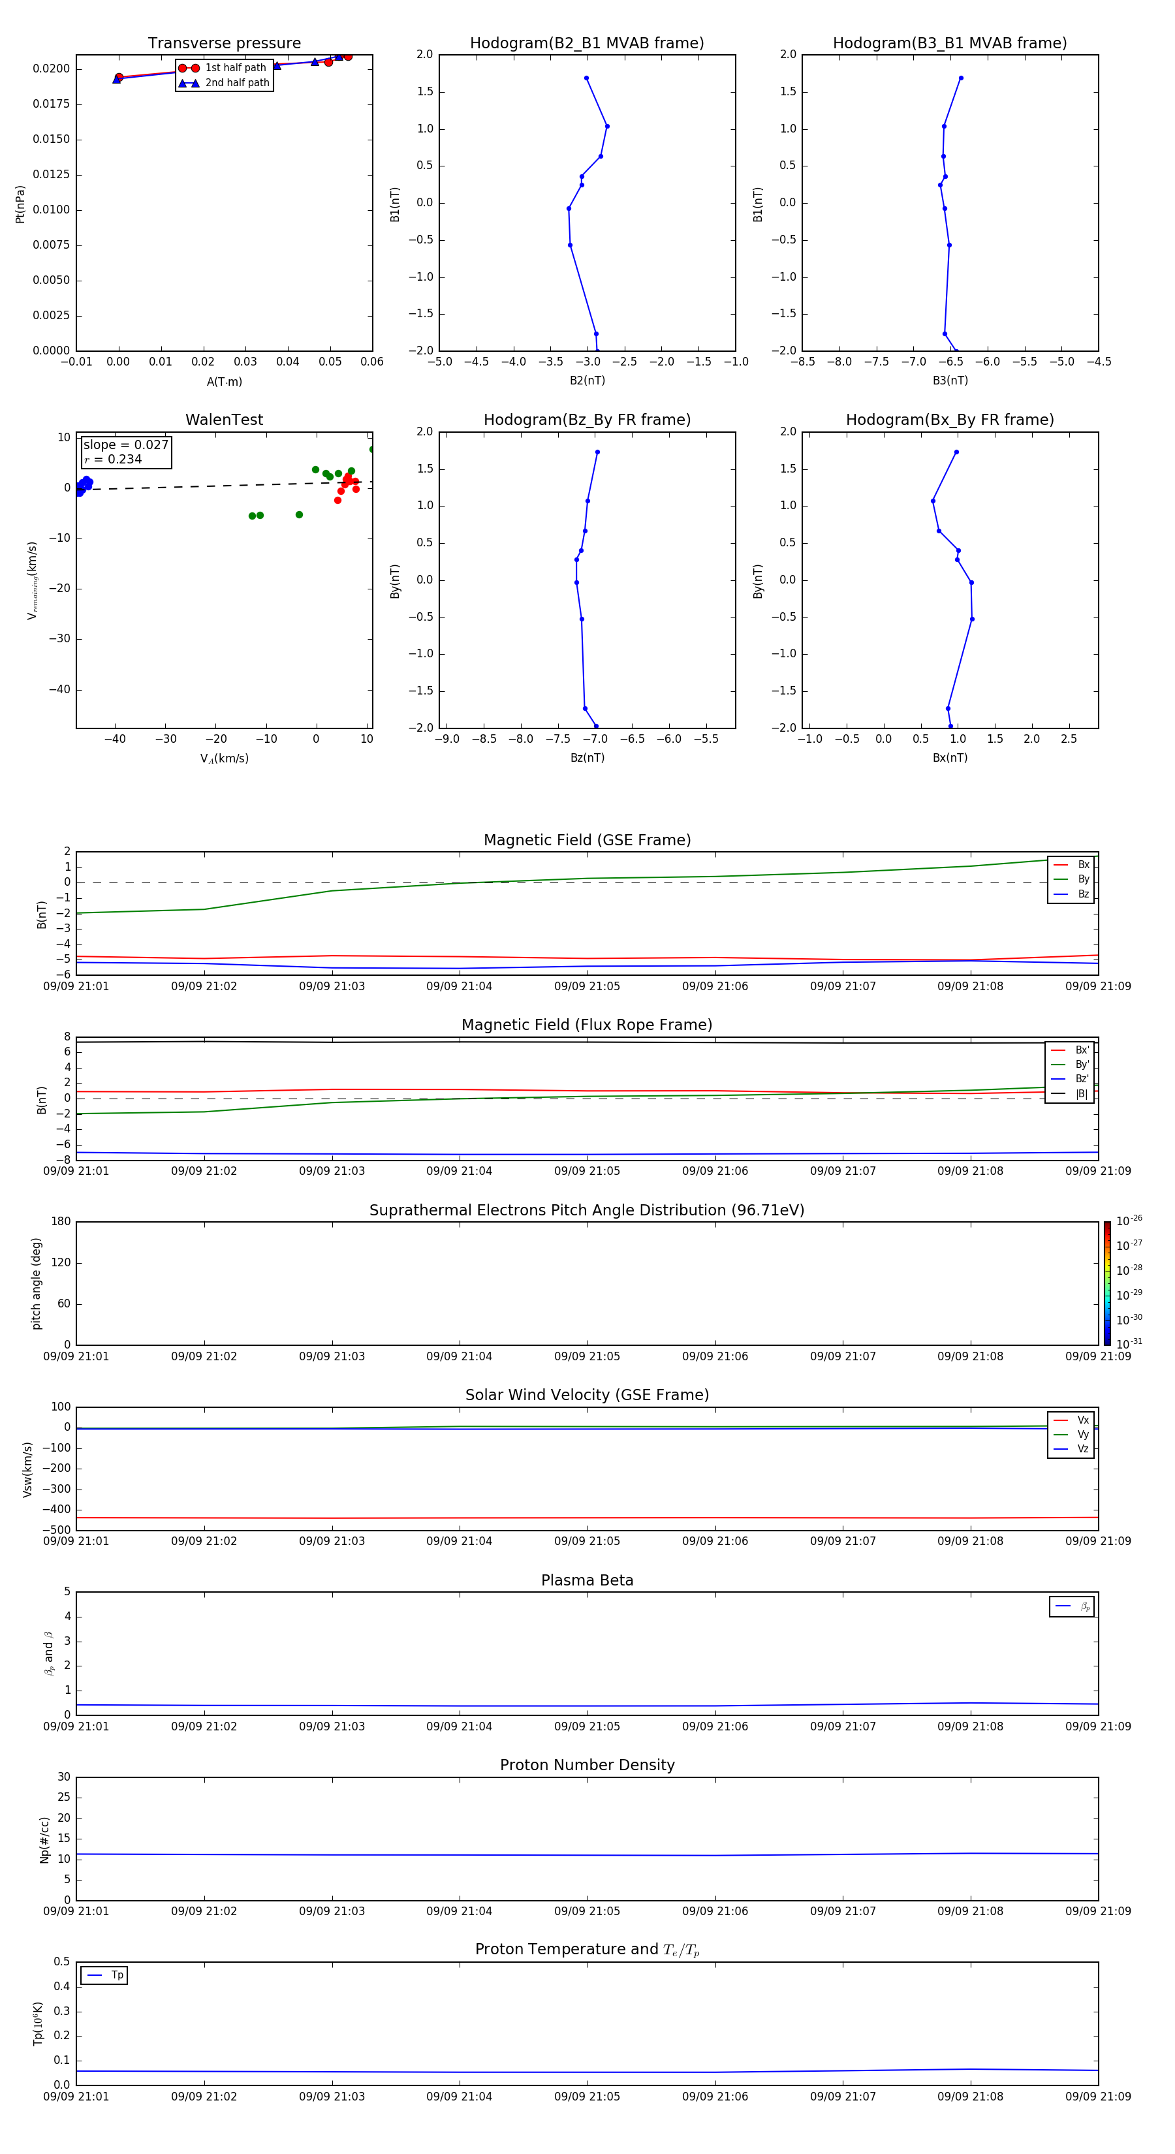The image size is (1175, 2154).
Task: Click the "βp and β" y-axis label
Action: 48,1653
